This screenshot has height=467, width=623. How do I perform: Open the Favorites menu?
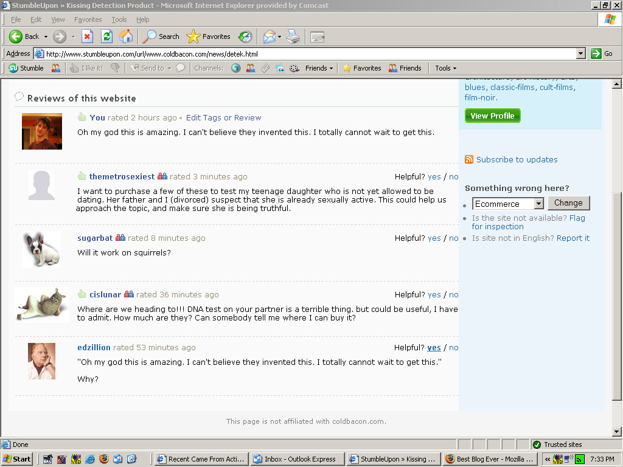88,19
